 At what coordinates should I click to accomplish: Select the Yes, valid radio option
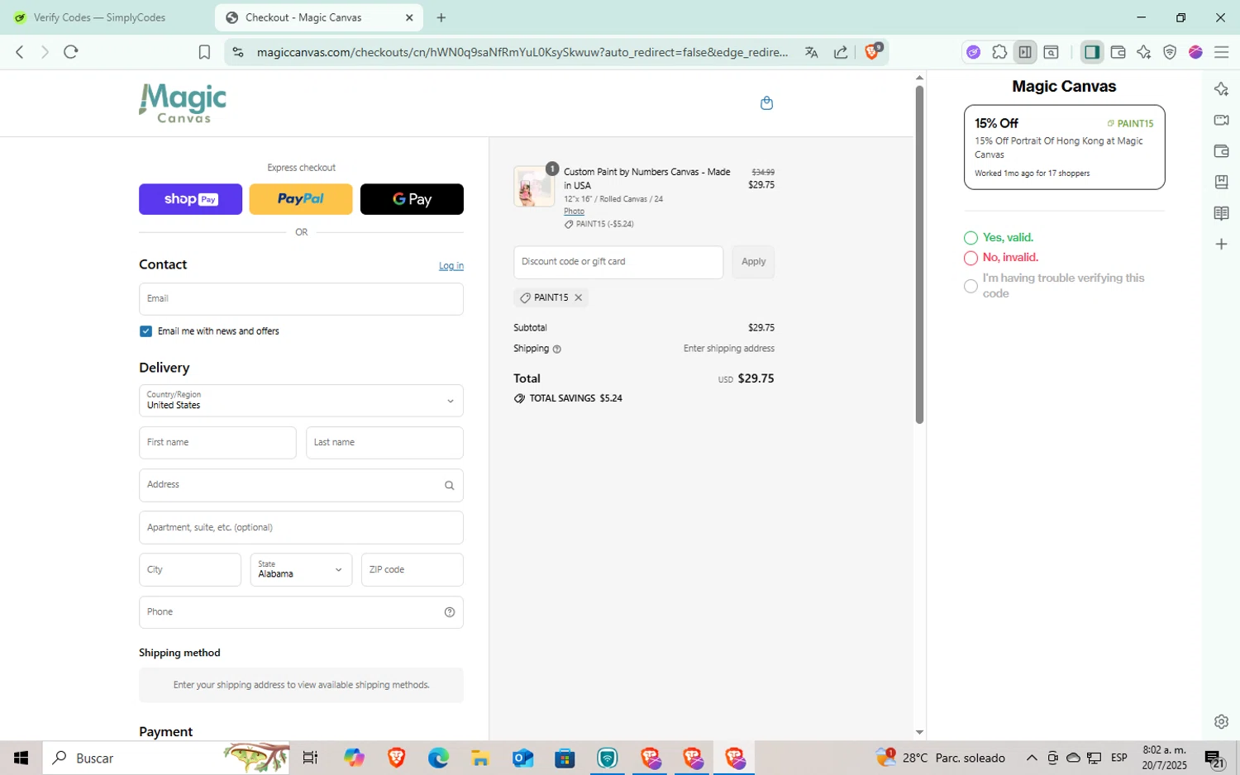(971, 238)
